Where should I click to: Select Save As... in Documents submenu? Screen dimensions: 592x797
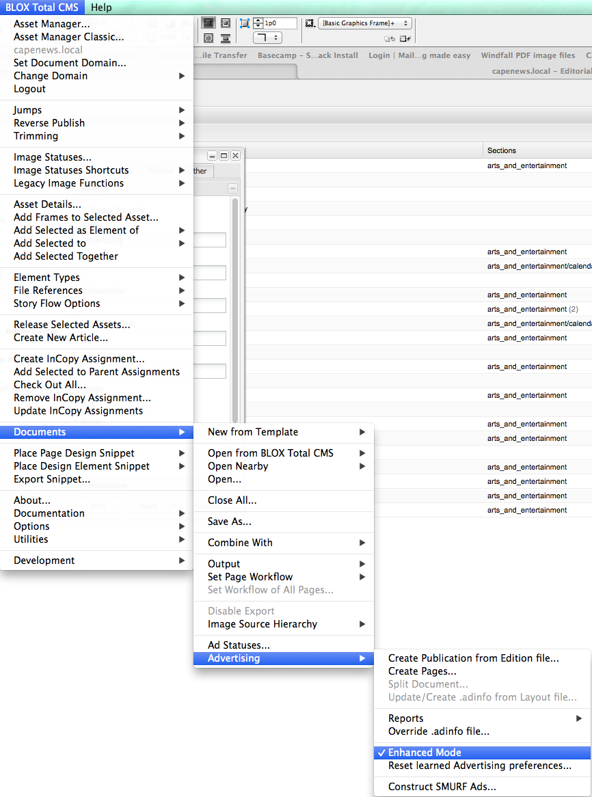coord(284,522)
